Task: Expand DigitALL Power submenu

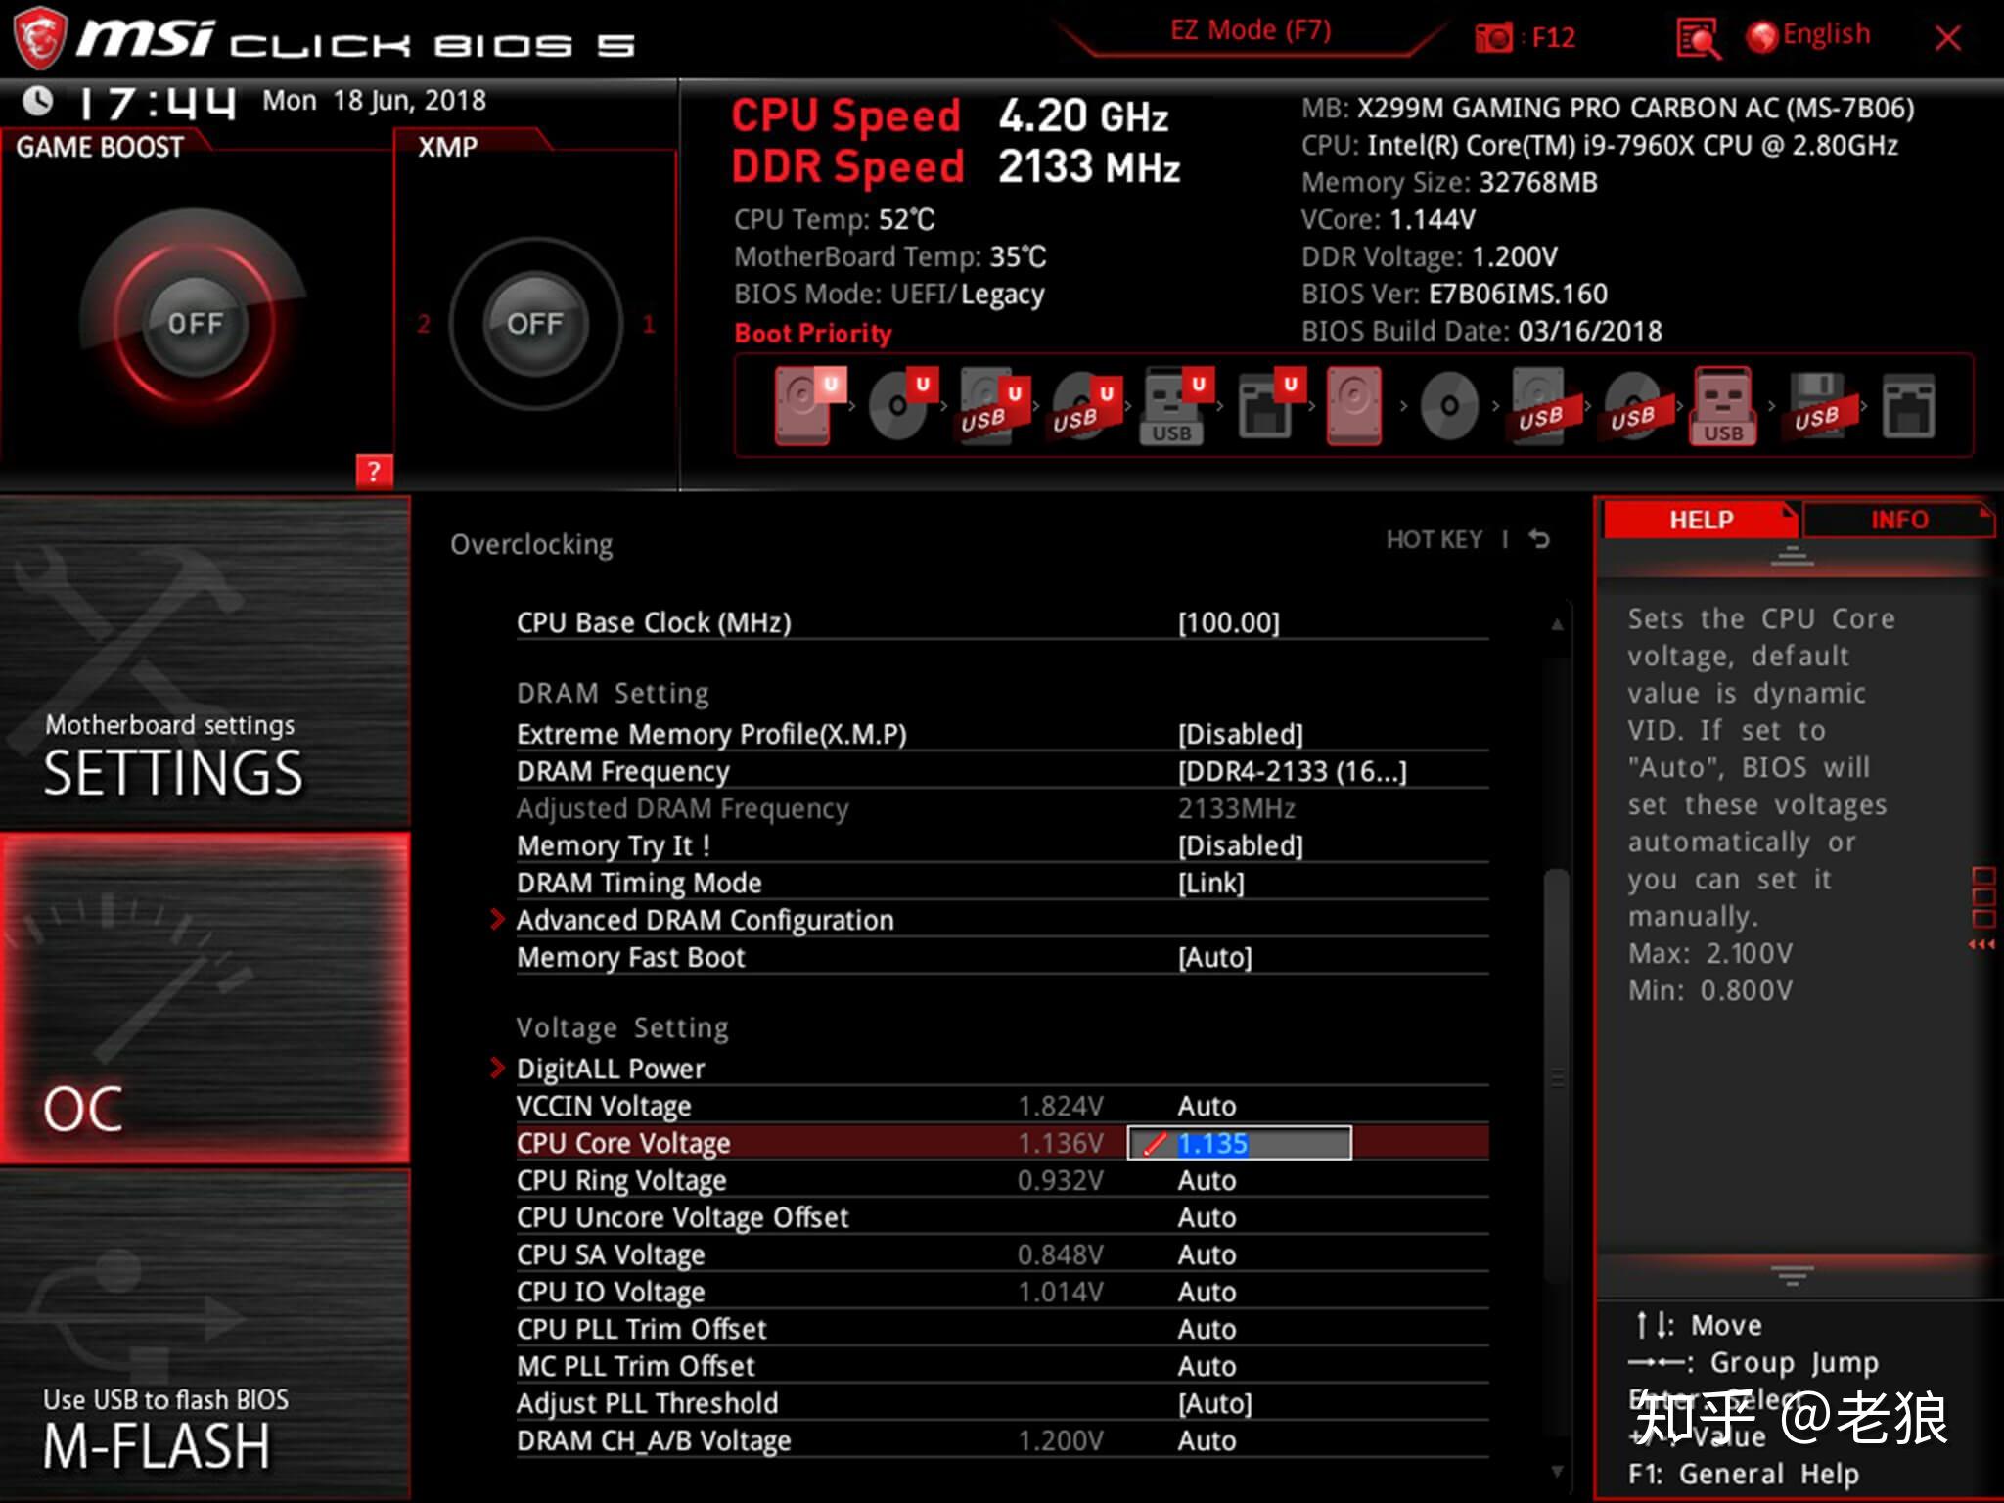Action: click(610, 1069)
